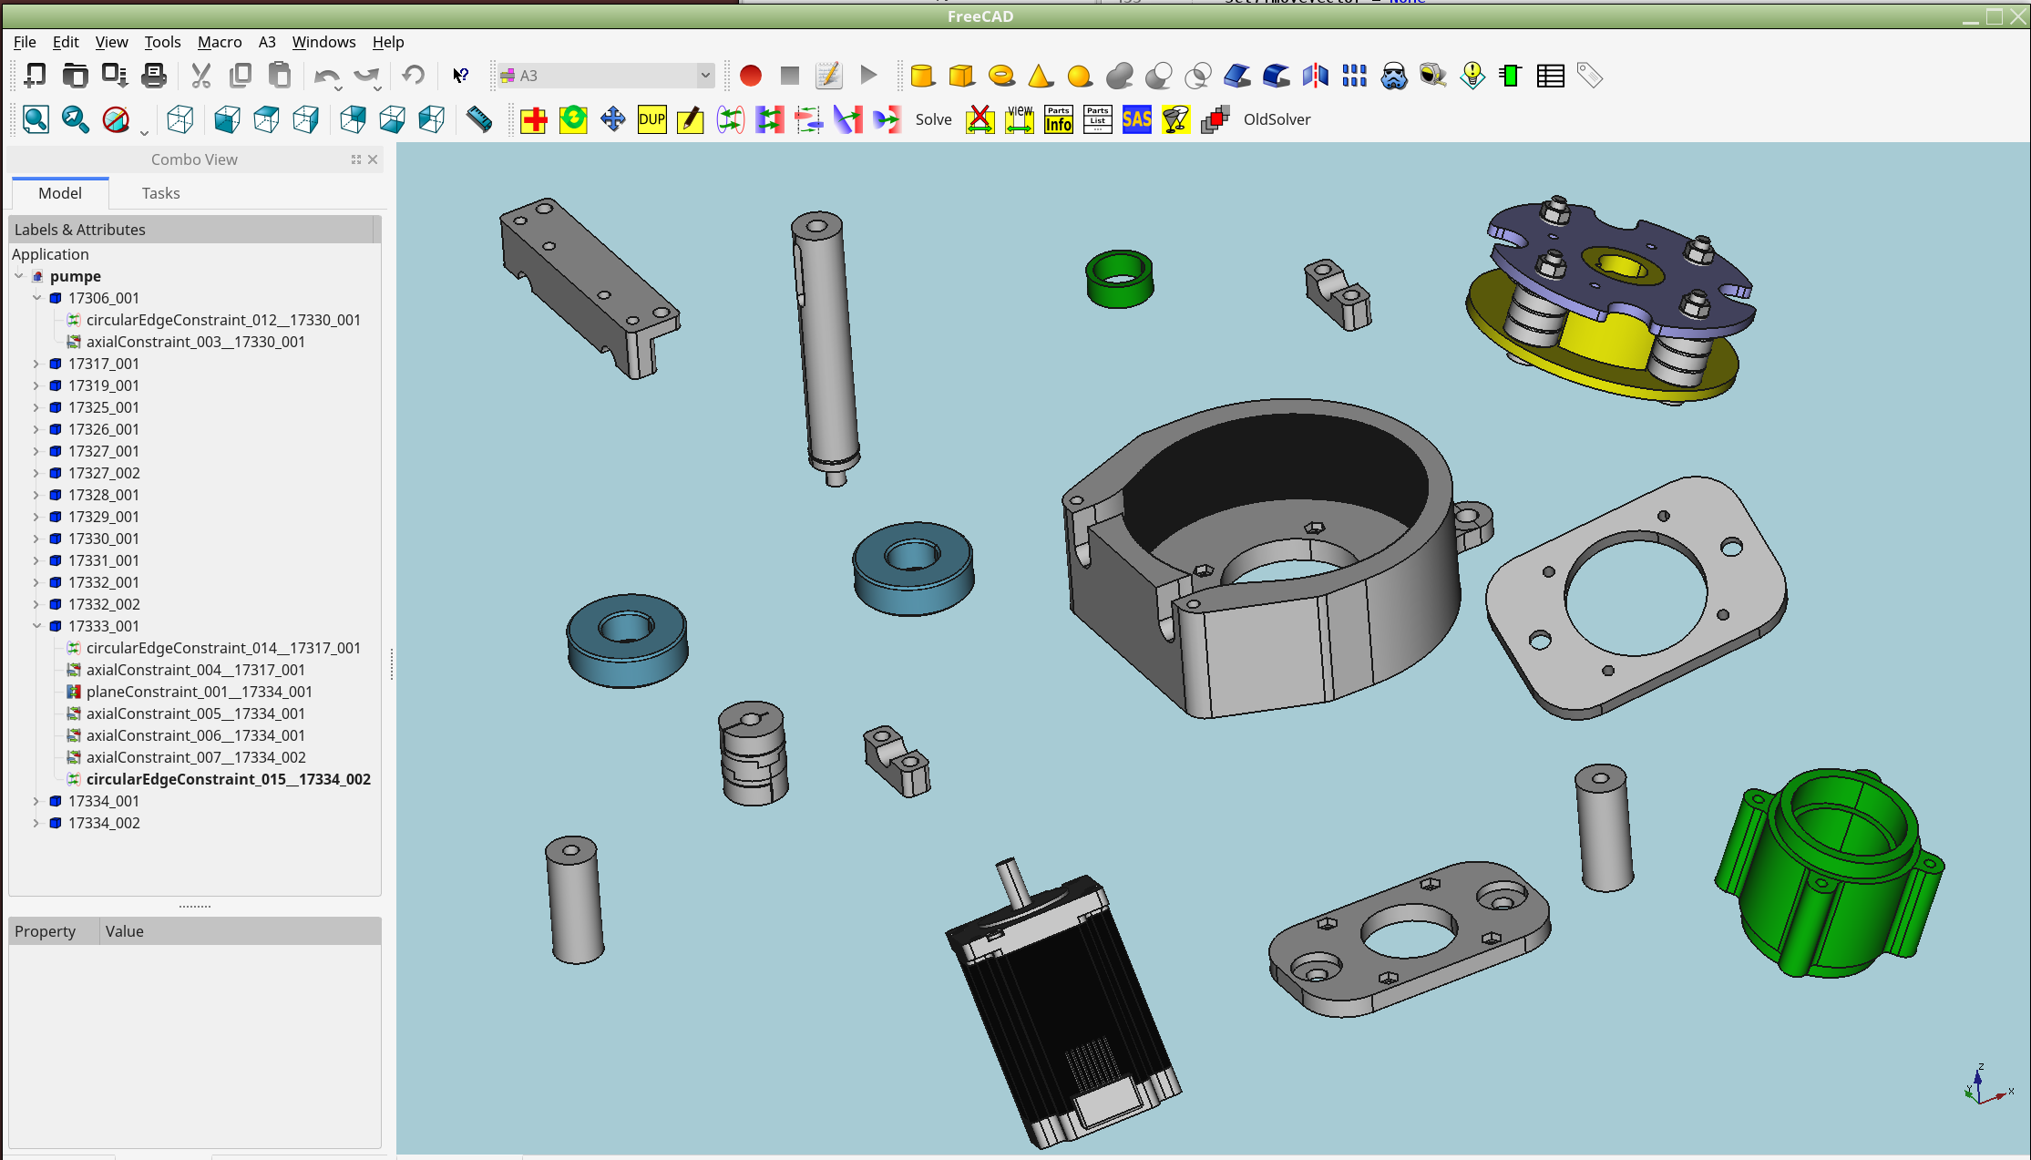Run the macro with the play icon
The image size is (2031, 1160).
pyautogui.click(x=868, y=76)
